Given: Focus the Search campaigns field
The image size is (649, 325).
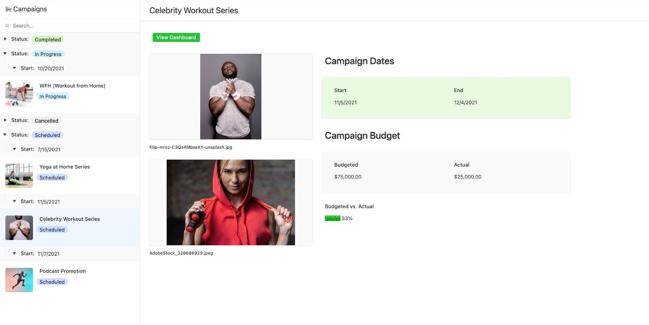Looking at the screenshot, I should click(x=70, y=26).
